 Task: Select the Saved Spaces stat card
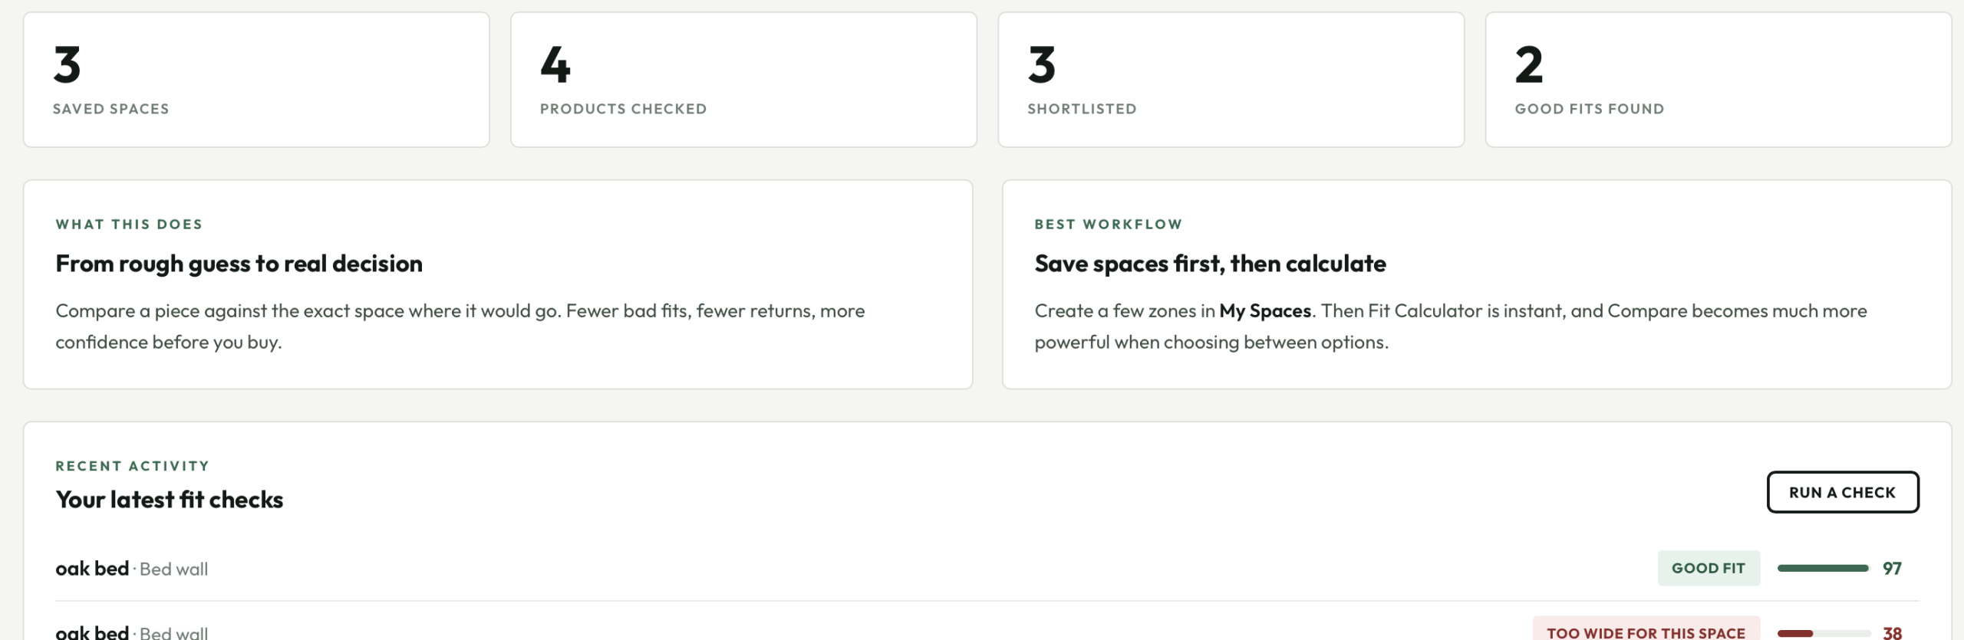pyautogui.click(x=255, y=78)
